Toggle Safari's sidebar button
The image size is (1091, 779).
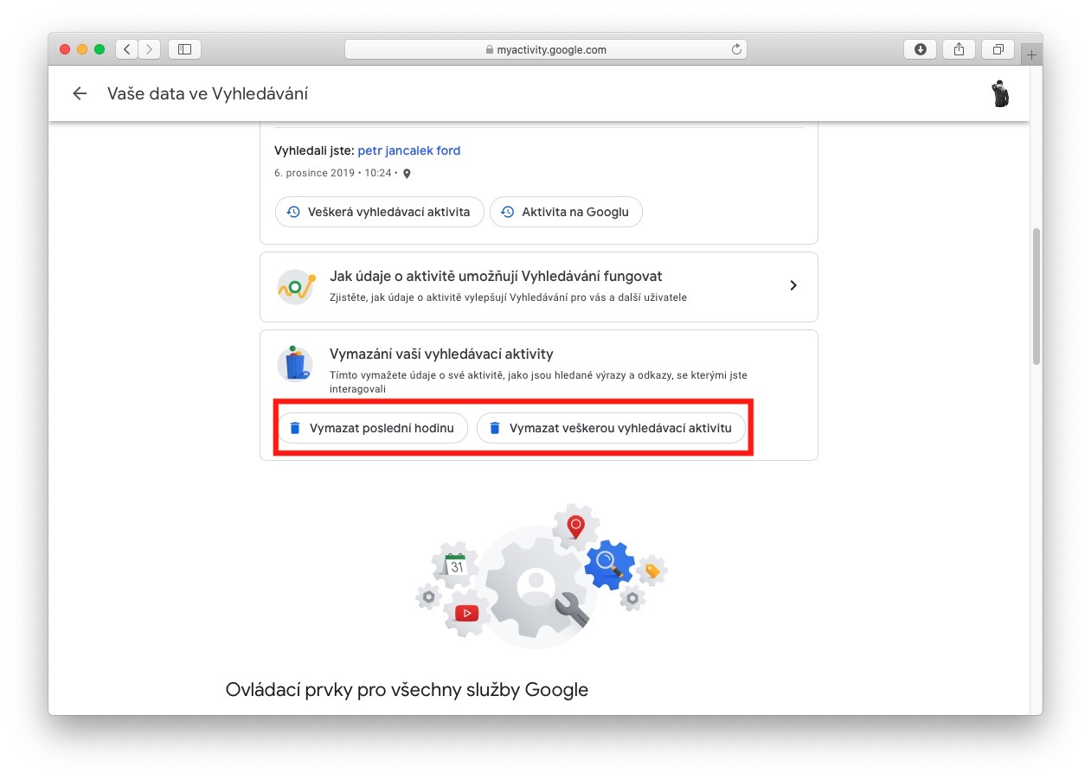click(x=184, y=49)
